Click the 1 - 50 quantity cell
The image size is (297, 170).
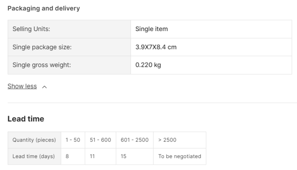[x=73, y=140]
